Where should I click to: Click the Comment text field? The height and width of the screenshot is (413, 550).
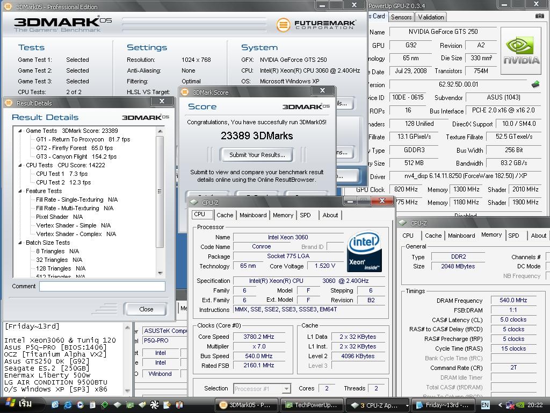click(102, 286)
